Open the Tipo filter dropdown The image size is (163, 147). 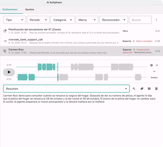pos(14,20)
